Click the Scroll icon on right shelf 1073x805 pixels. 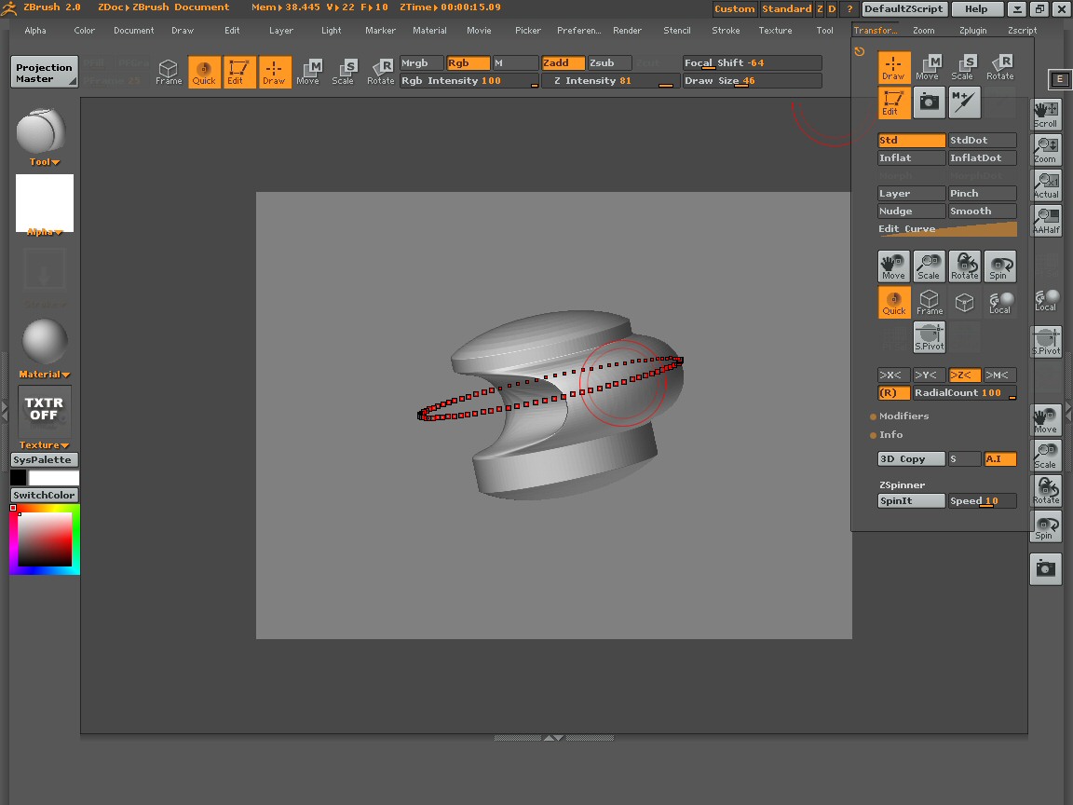pos(1046,116)
